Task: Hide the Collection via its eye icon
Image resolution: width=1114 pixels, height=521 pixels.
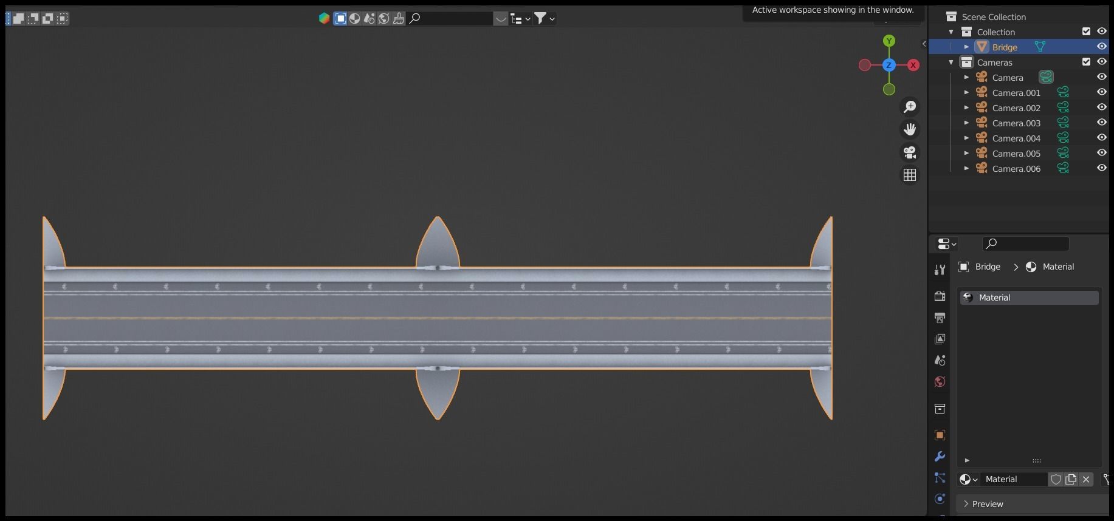Action: [x=1101, y=32]
